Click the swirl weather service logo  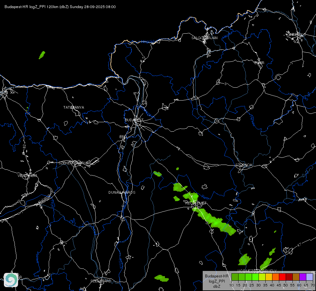tap(11, 280)
